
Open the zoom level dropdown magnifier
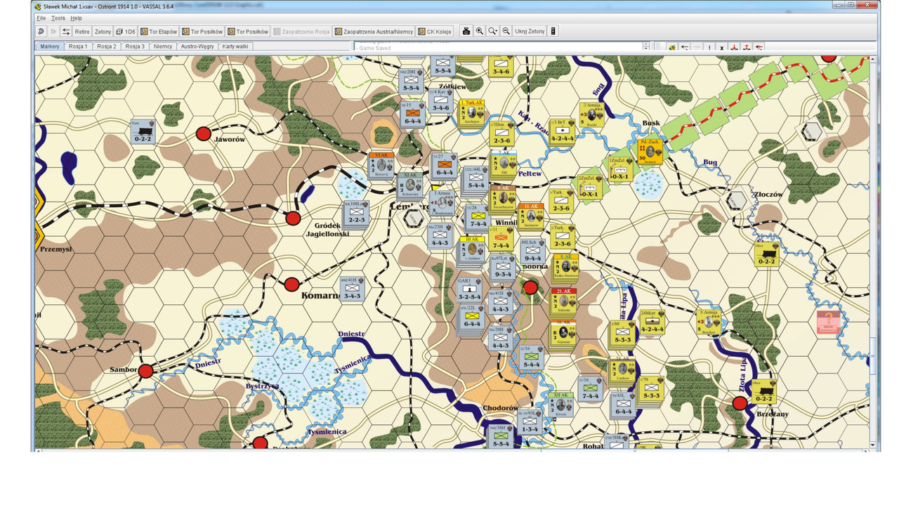[x=493, y=32]
